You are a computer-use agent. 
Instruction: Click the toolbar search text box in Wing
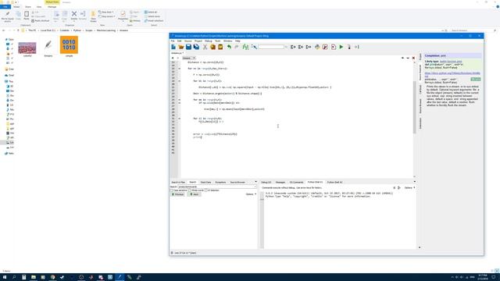pos(271,47)
